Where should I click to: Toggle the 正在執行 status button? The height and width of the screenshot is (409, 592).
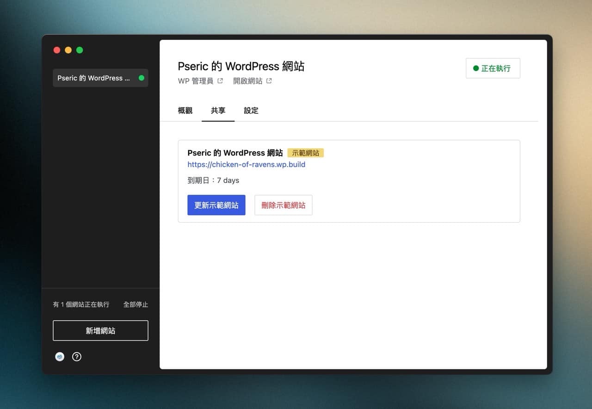pyautogui.click(x=493, y=68)
